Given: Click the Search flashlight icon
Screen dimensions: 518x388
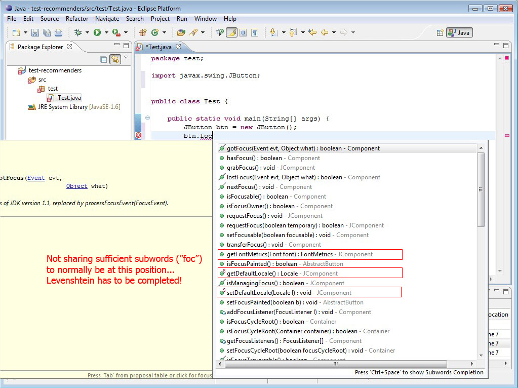Looking at the screenshot, I should [193, 32].
